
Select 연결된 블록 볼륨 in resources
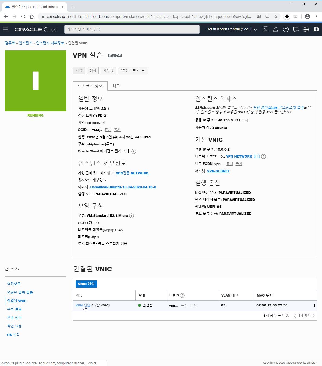pyautogui.click(x=20, y=292)
